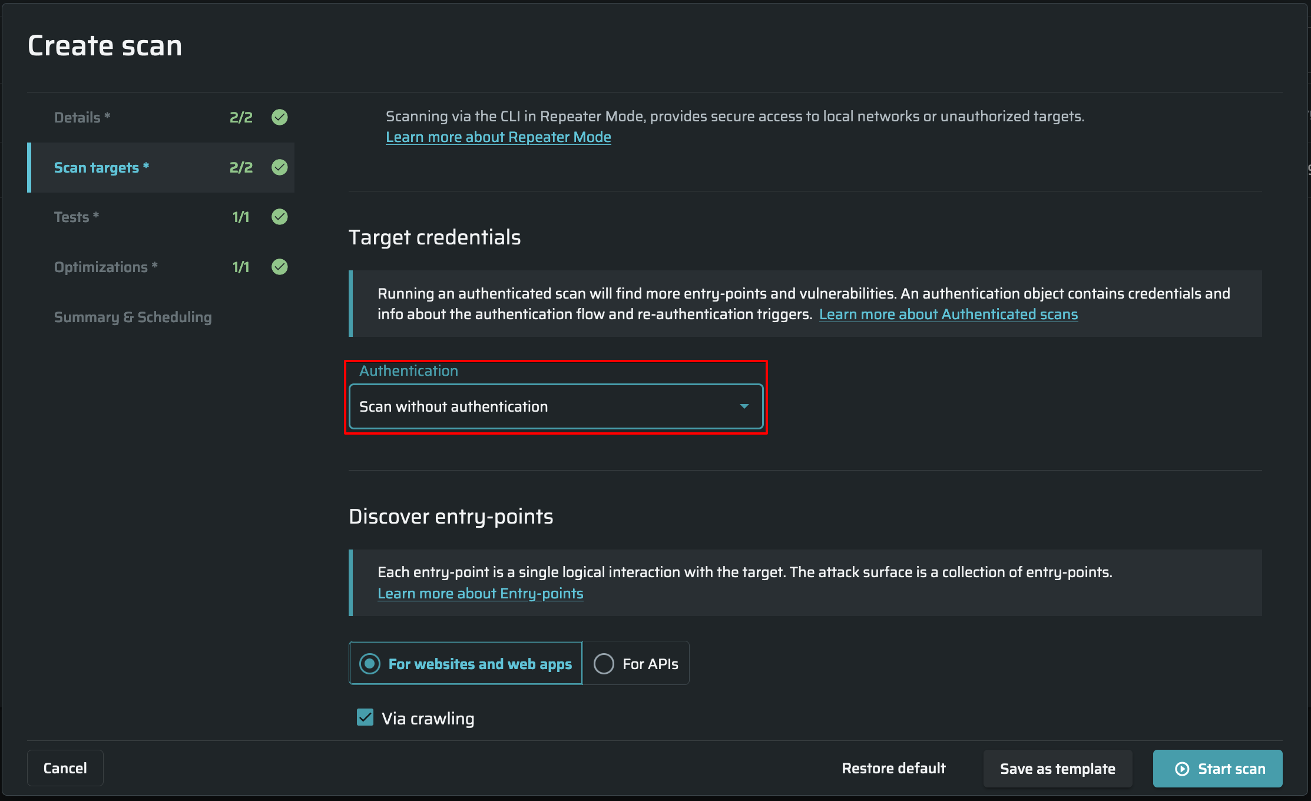Open Learn more about Repeater Mode link
The image size is (1311, 801).
click(498, 137)
